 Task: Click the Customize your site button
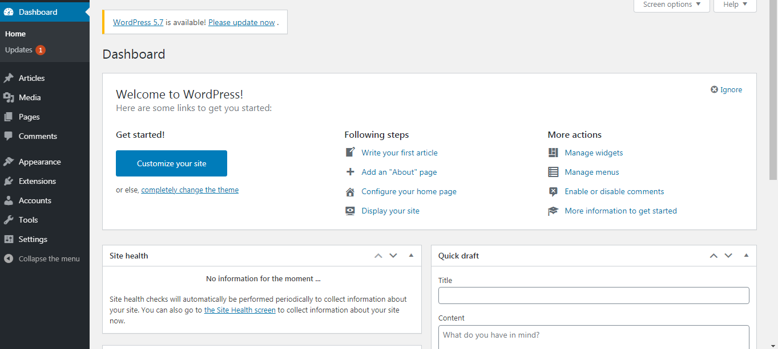pos(171,163)
